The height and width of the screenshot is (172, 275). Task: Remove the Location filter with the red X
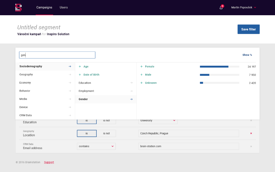pos(251,133)
